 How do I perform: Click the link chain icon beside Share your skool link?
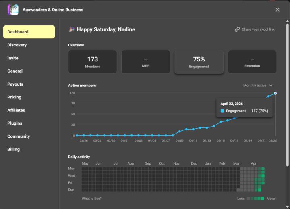237,29
